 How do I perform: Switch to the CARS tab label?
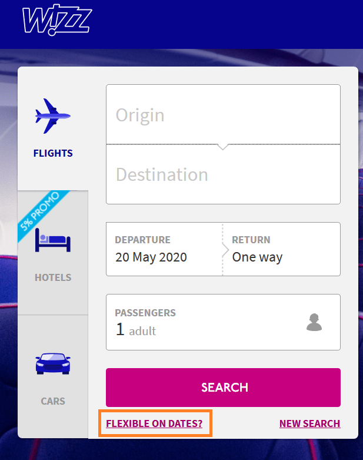53,401
